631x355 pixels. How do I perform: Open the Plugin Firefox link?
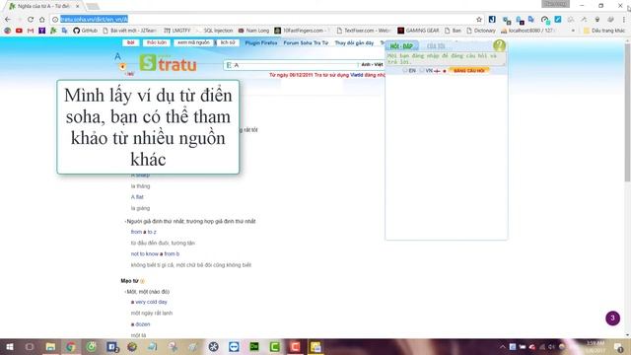pos(261,42)
